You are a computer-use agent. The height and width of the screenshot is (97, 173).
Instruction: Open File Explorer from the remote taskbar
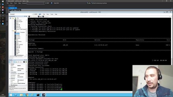coord(21,95)
